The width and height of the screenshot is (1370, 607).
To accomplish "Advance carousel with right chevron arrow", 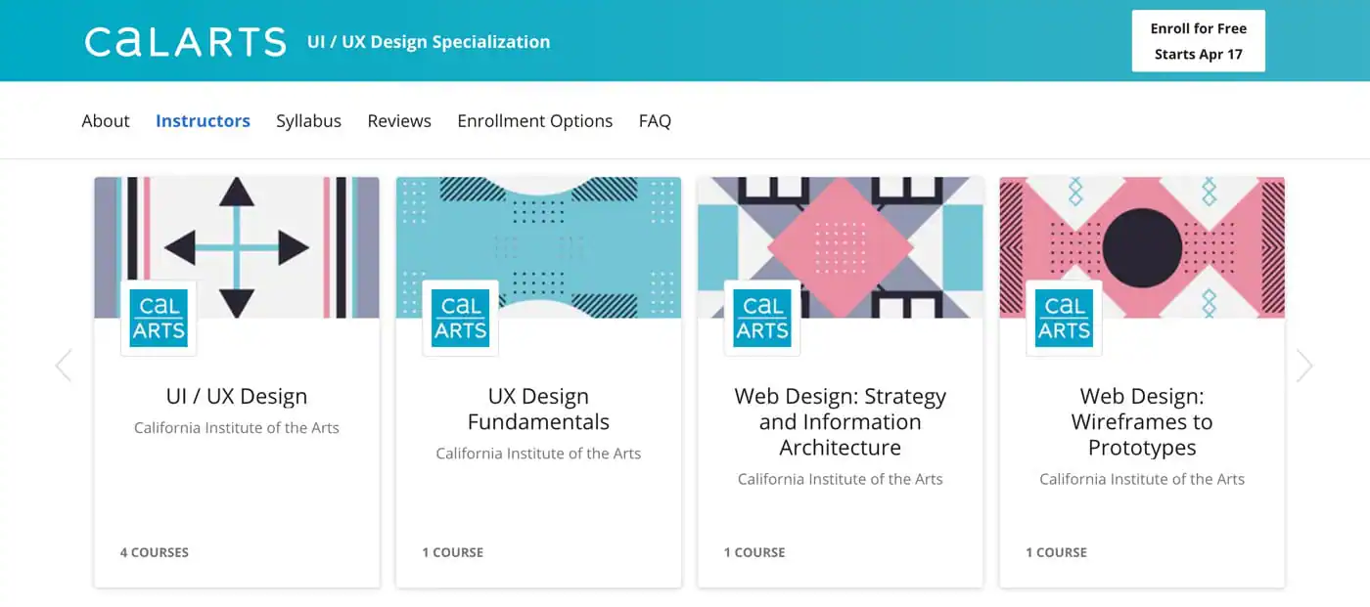I will point(1305,365).
